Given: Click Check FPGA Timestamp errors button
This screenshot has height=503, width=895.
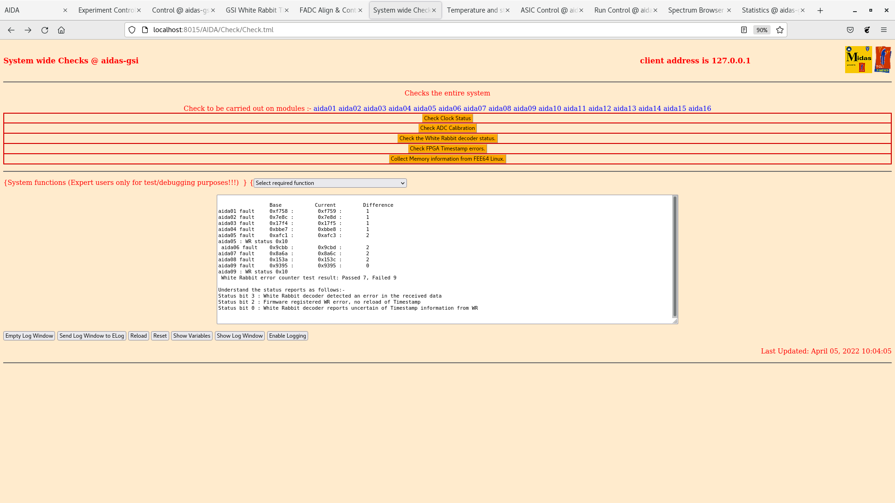Looking at the screenshot, I should pyautogui.click(x=447, y=149).
